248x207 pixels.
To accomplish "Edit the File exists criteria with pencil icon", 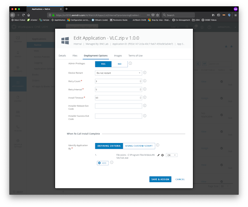I will coord(158,155).
